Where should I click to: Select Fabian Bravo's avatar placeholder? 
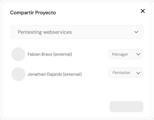tap(18, 54)
